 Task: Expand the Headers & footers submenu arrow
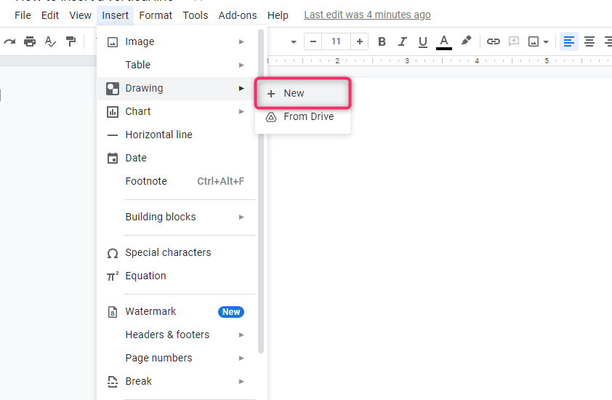[x=241, y=335]
